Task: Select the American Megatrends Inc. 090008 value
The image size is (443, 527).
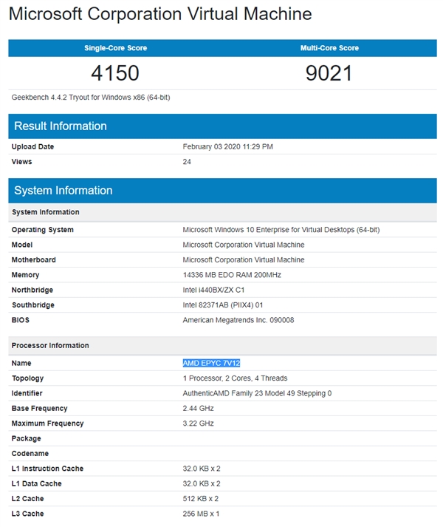Action: pyautogui.click(x=238, y=320)
